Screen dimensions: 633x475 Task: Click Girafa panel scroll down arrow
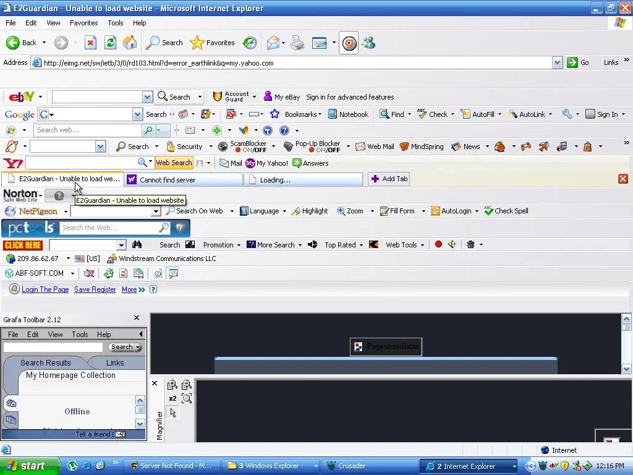[x=140, y=424]
